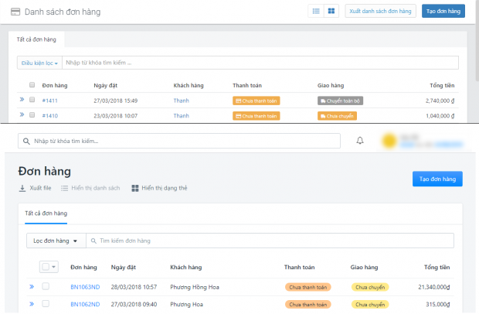This screenshot has width=479, height=314.
Task: Open the lower Tất cả đơn hàng tab
Action: (46, 213)
